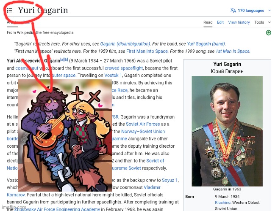The image size is (278, 211).
Task: Click the crewed spaceflight link
Action: pos(124,68)
